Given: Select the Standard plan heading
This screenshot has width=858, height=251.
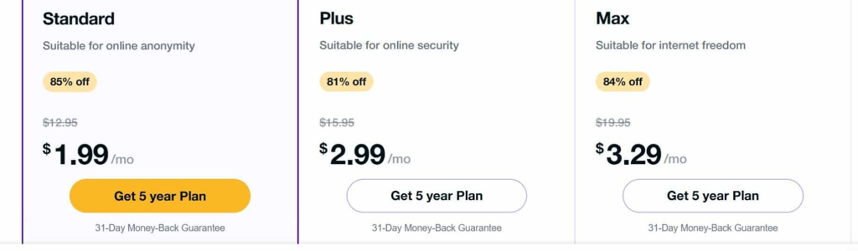Looking at the screenshot, I should point(78,19).
